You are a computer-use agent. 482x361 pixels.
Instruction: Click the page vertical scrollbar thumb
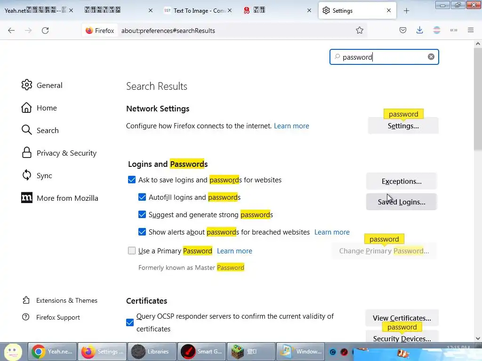(478, 98)
